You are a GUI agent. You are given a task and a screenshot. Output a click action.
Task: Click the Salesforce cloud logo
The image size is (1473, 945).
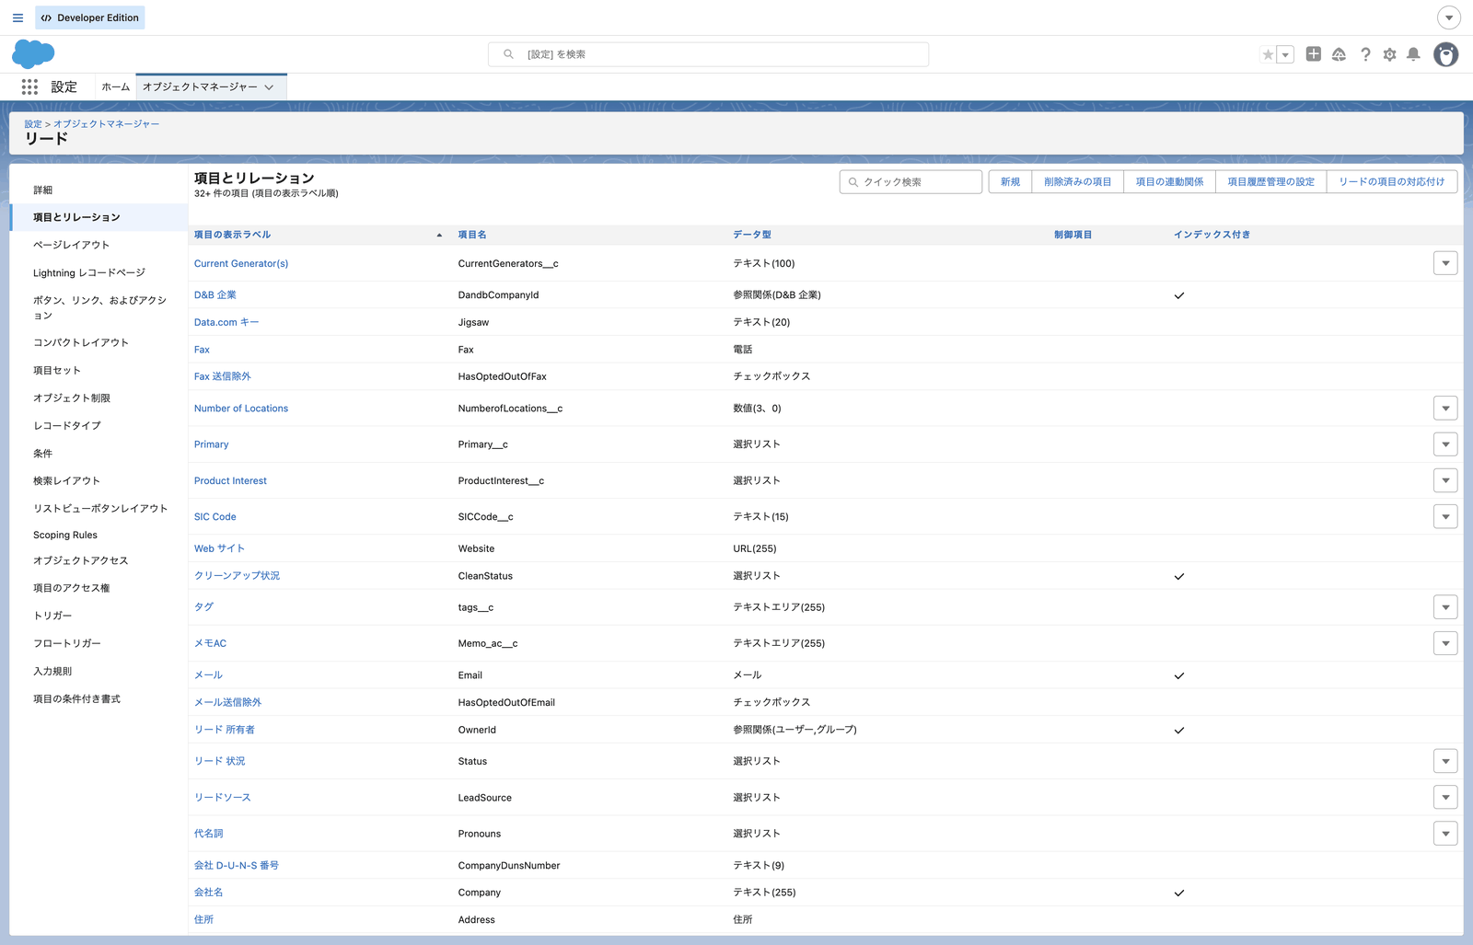click(x=33, y=54)
